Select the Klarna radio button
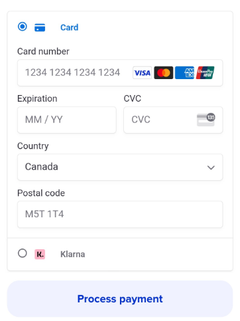This screenshot has height=321, width=240. point(23,253)
